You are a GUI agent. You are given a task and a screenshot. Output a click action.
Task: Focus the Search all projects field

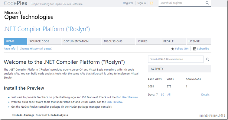182,3
